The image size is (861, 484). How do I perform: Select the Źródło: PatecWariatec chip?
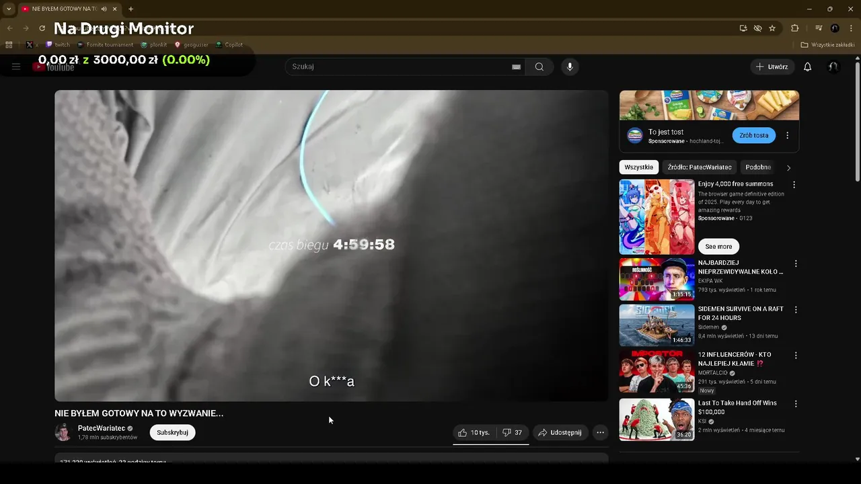pos(700,167)
